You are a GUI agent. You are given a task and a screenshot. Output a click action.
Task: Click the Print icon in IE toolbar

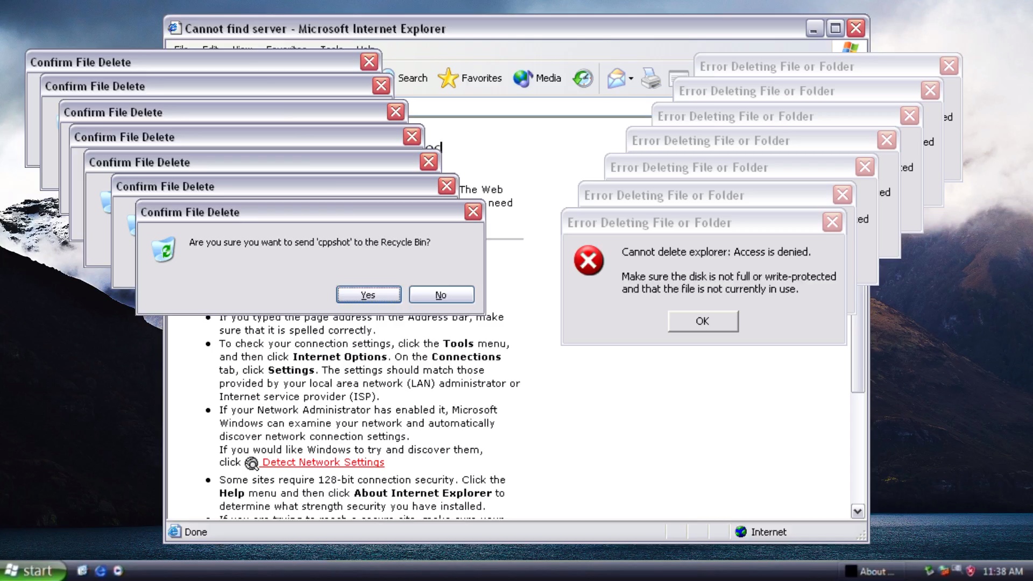[x=651, y=79]
